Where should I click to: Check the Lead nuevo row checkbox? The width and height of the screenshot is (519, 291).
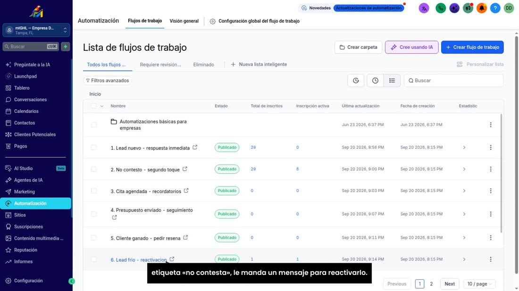pos(94,147)
